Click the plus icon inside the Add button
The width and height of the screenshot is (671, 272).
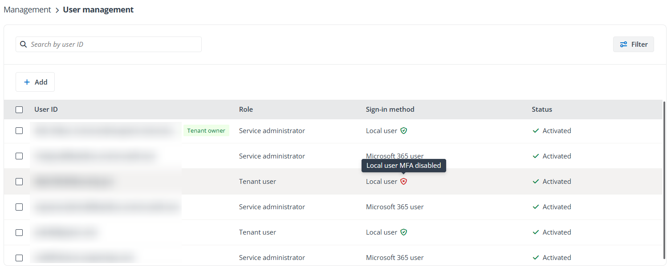[28, 82]
